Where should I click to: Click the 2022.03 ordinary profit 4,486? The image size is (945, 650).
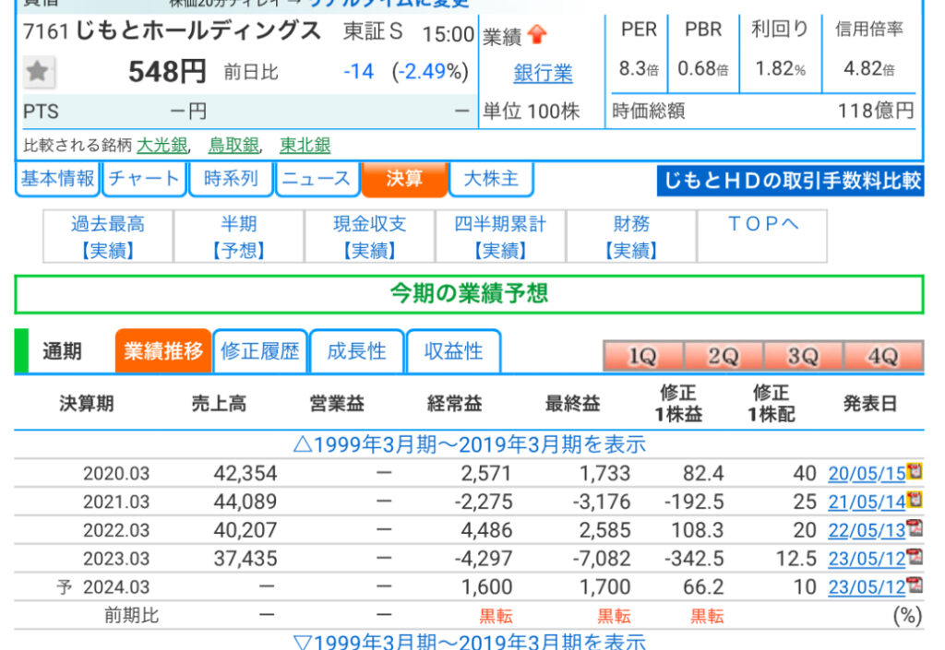486,530
